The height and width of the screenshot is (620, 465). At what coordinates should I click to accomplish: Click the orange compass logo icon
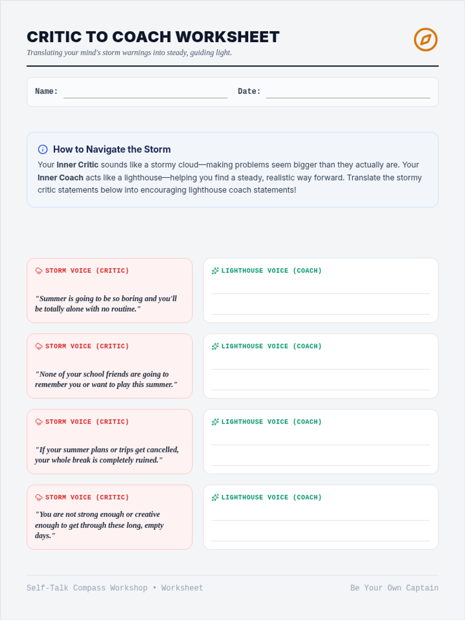(425, 40)
